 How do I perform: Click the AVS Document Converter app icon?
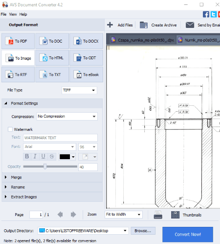[x=5, y=4]
